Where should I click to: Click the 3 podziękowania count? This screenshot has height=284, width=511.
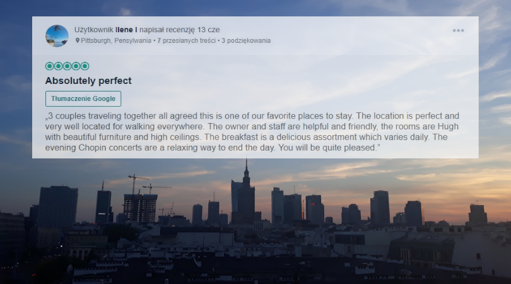pyautogui.click(x=246, y=40)
